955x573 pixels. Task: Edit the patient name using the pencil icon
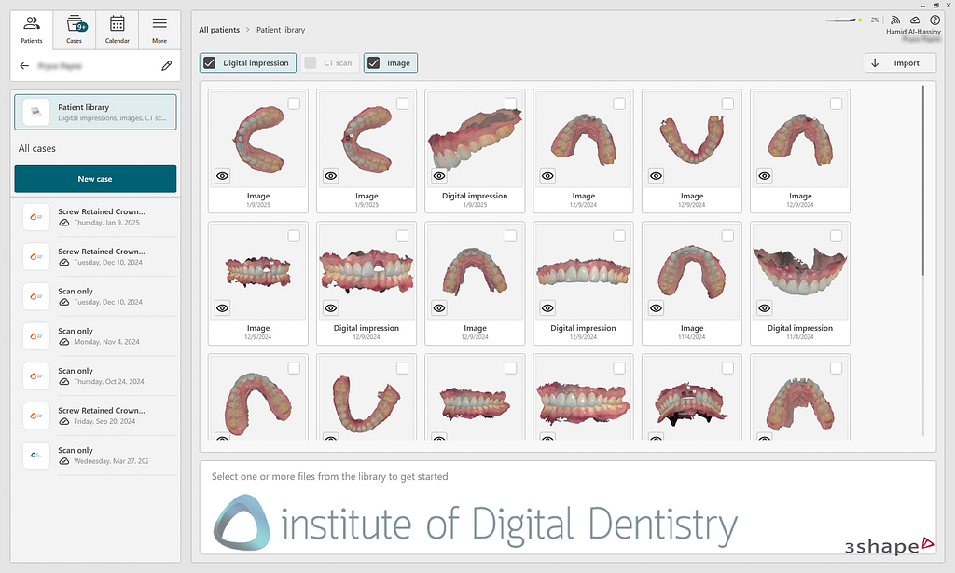pyautogui.click(x=166, y=66)
